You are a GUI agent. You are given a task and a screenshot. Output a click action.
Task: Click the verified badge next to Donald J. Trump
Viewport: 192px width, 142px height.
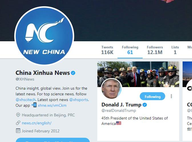(x=145, y=105)
